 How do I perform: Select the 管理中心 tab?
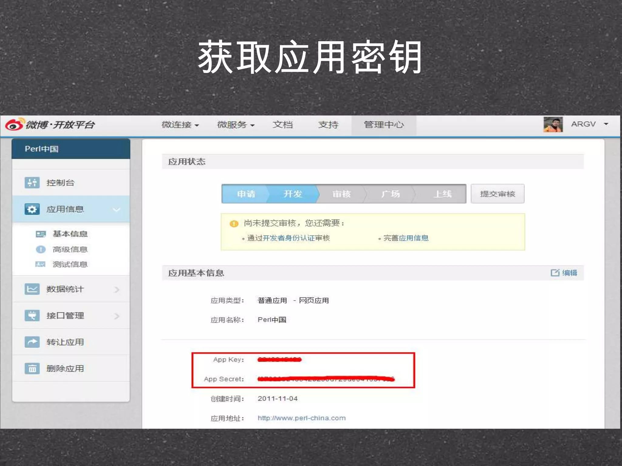click(384, 125)
